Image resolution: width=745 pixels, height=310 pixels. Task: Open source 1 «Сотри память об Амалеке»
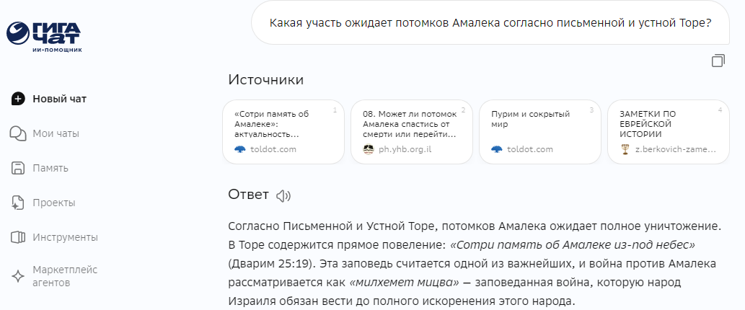(x=286, y=132)
